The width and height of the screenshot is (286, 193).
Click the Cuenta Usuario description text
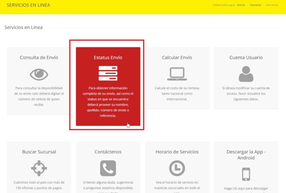pos(246,94)
